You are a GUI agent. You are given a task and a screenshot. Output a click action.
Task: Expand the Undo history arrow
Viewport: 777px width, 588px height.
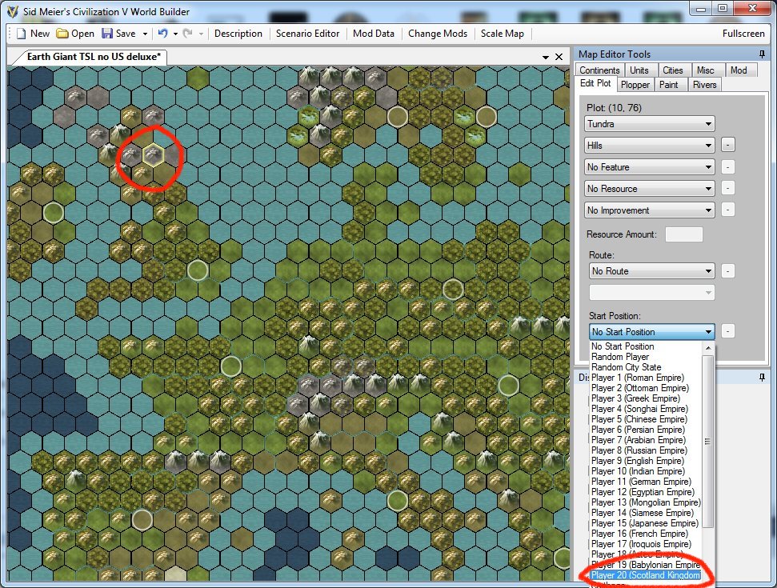pyautogui.click(x=175, y=34)
